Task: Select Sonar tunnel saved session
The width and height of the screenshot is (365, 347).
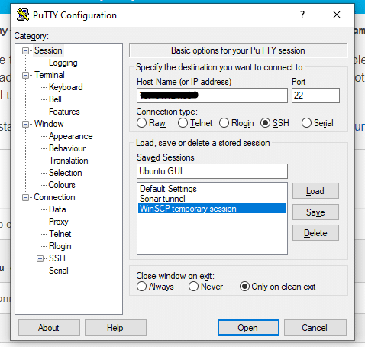Action: point(212,199)
